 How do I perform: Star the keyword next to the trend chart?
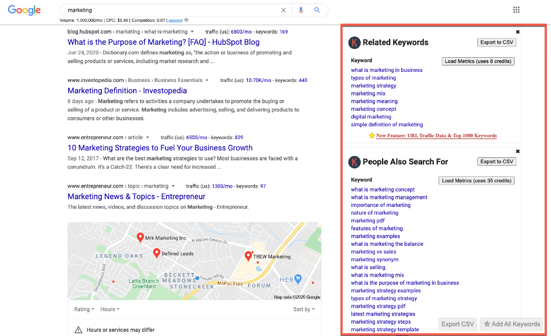click(187, 20)
